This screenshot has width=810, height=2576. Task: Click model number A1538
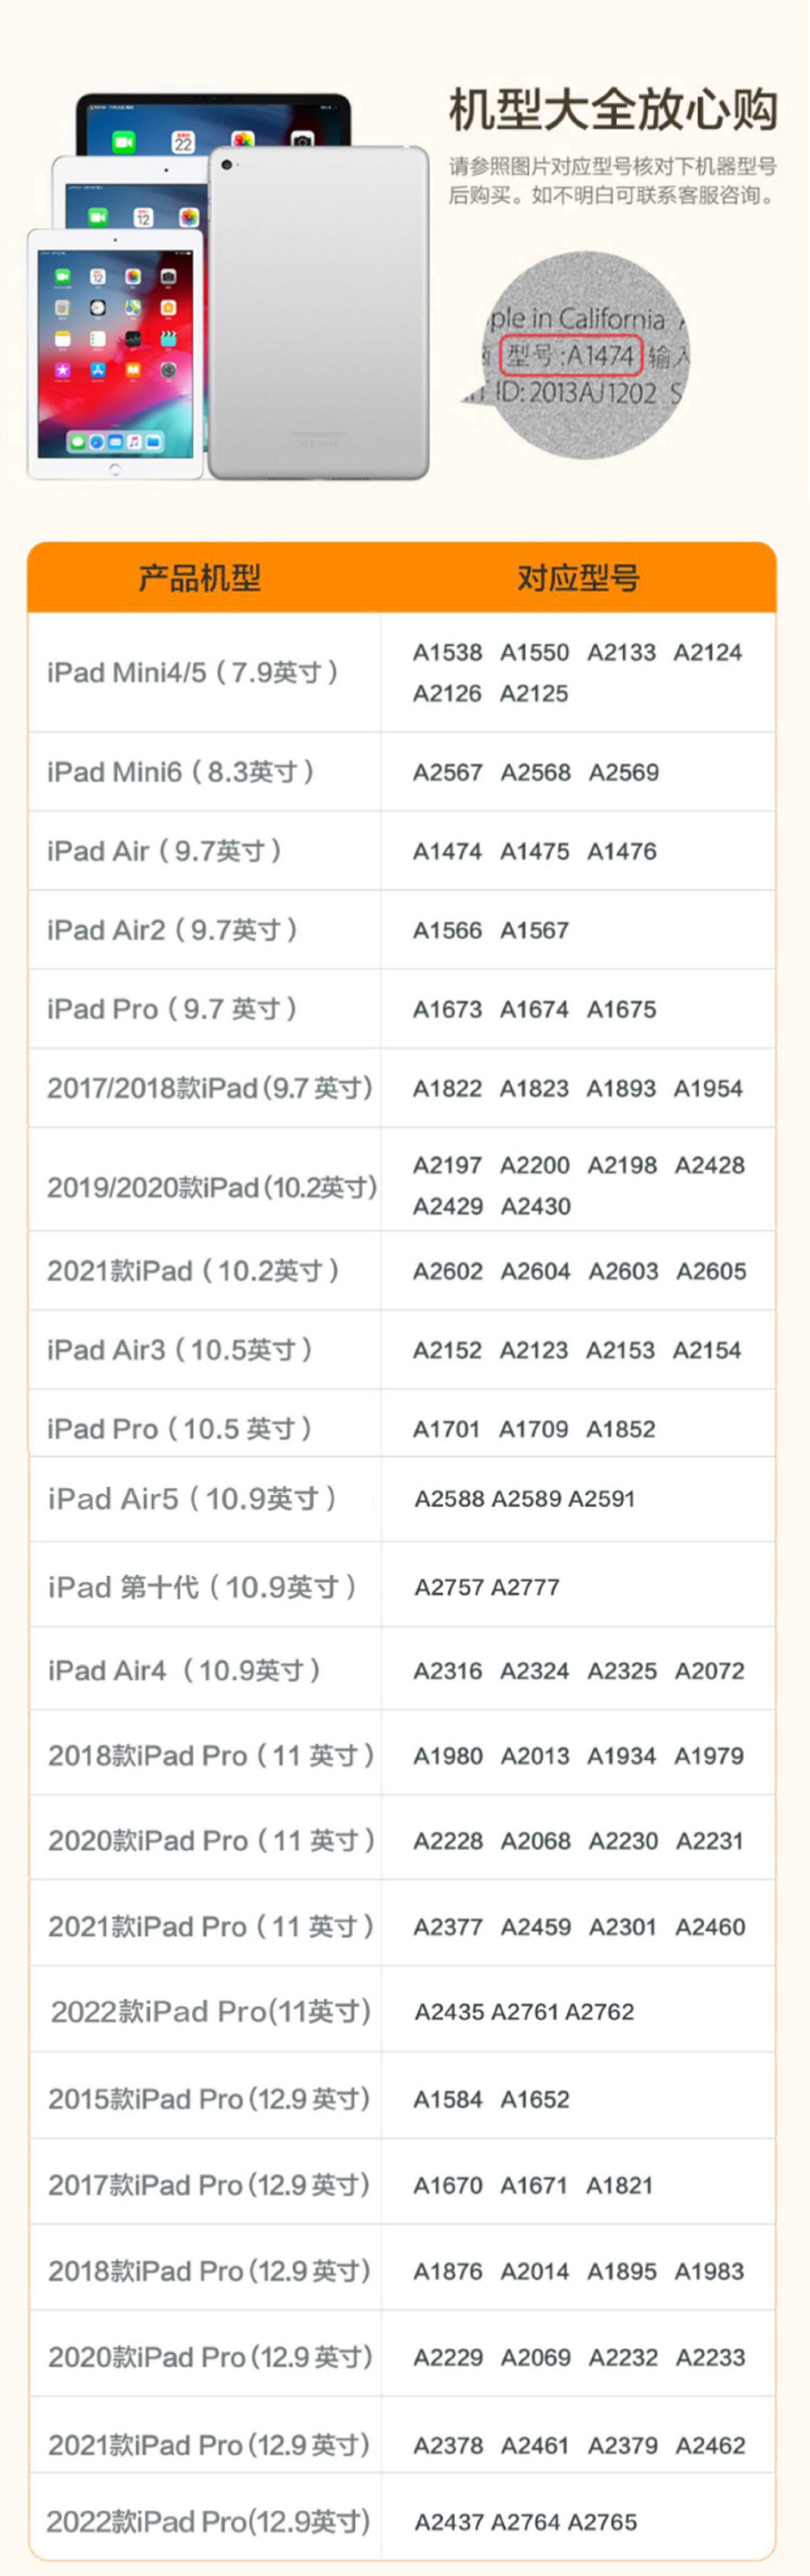point(448,652)
